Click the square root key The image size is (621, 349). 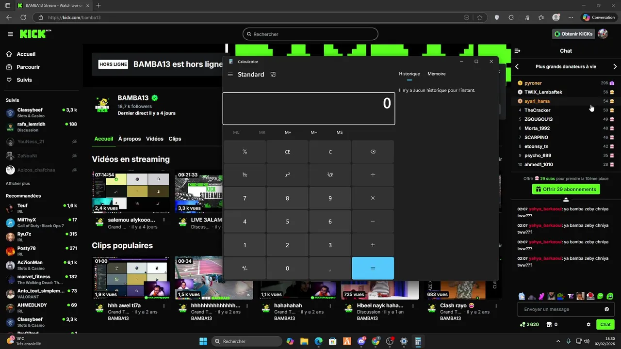[x=330, y=174]
